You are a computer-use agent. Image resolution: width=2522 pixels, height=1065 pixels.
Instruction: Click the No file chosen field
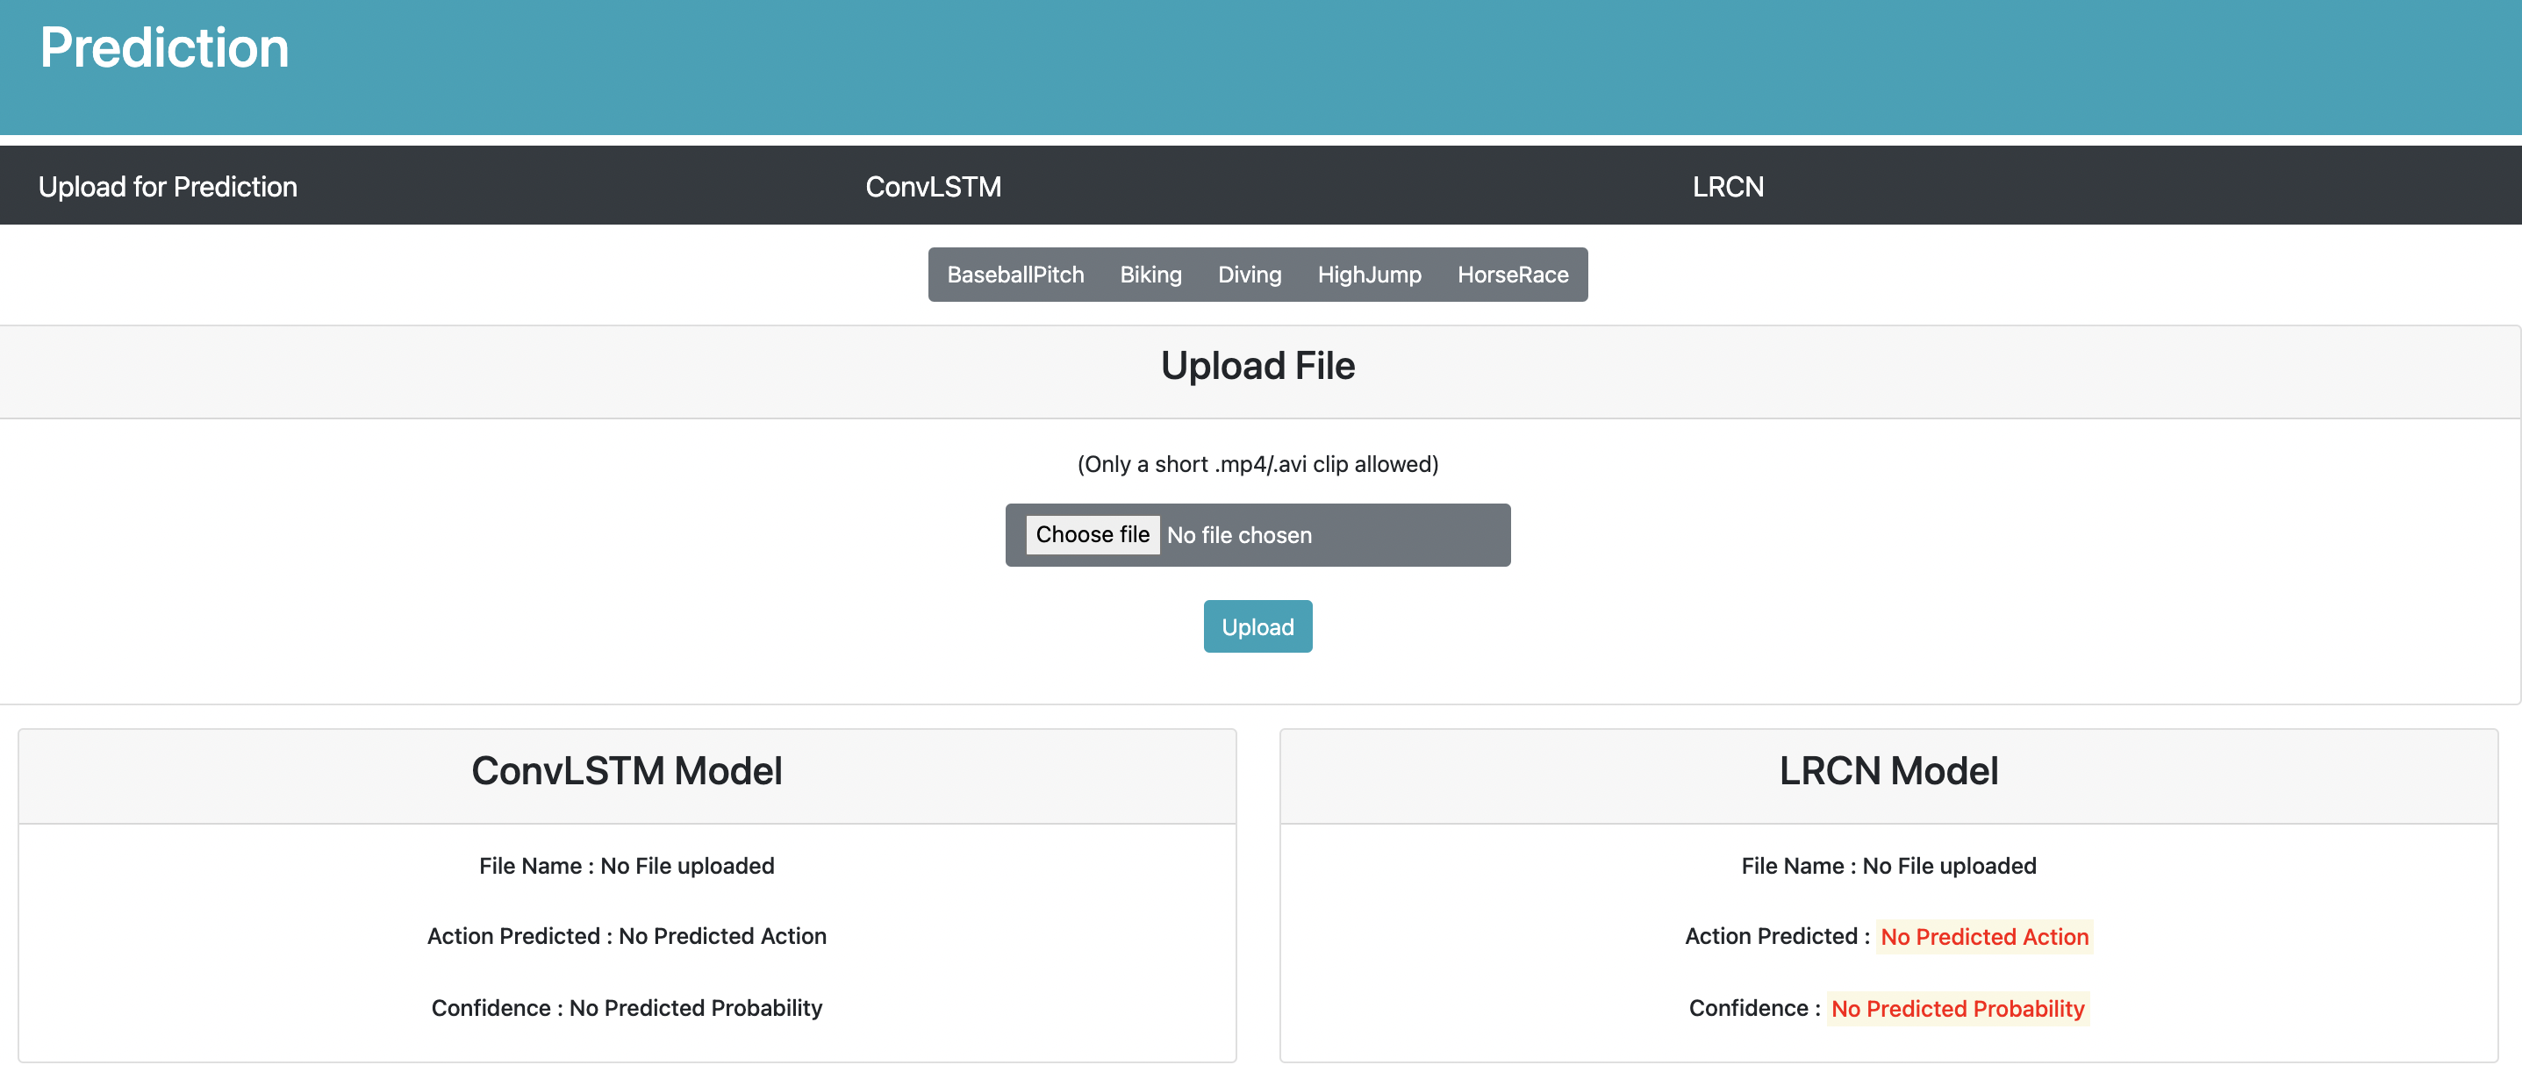1238,535
